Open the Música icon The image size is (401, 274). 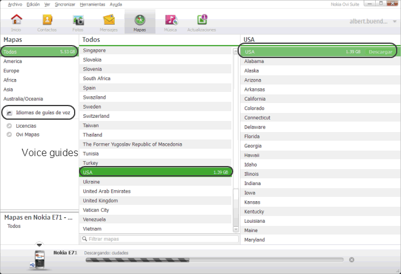(x=171, y=20)
